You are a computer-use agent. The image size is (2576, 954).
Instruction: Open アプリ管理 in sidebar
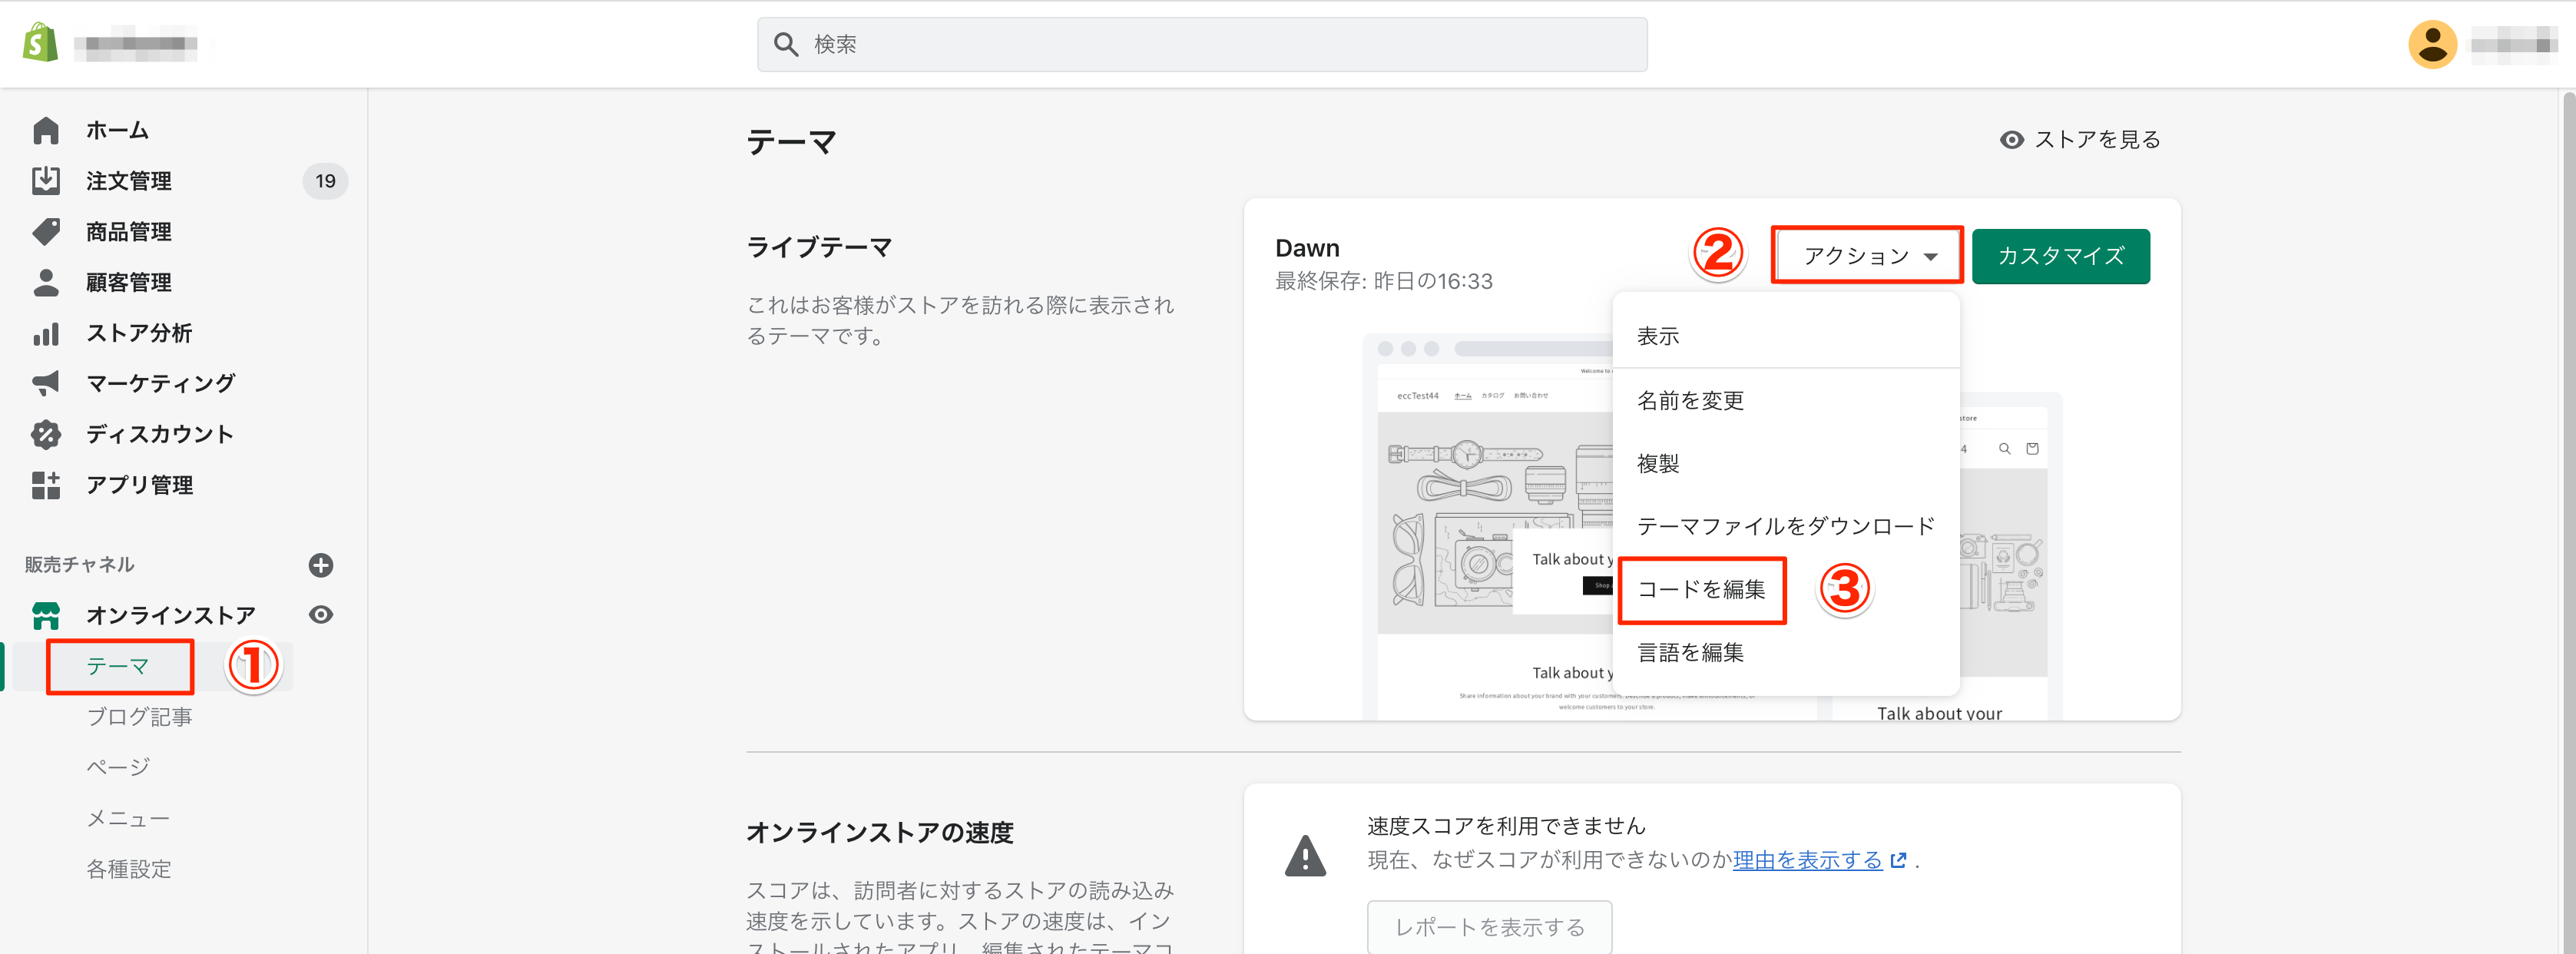coord(139,485)
